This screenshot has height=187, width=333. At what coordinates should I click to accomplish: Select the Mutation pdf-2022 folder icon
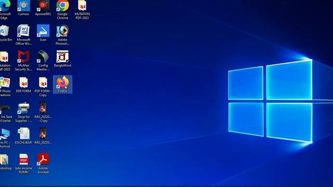tap(5, 61)
